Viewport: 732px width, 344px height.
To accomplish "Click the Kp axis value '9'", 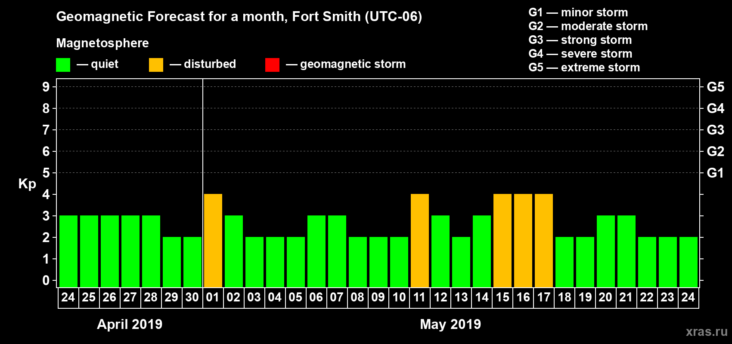I will click(46, 87).
